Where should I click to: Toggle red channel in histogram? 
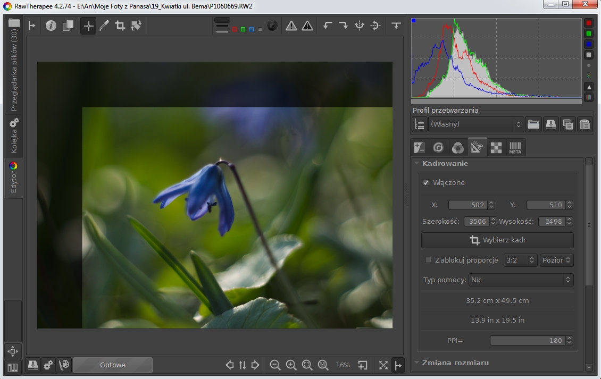tap(589, 23)
